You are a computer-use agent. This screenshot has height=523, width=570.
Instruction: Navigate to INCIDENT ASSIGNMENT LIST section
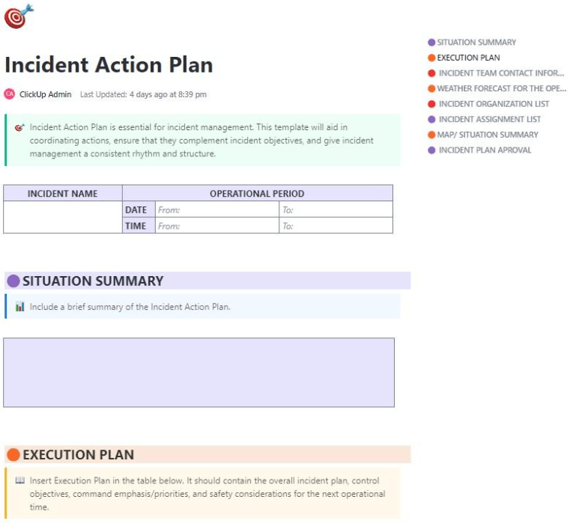(x=490, y=120)
